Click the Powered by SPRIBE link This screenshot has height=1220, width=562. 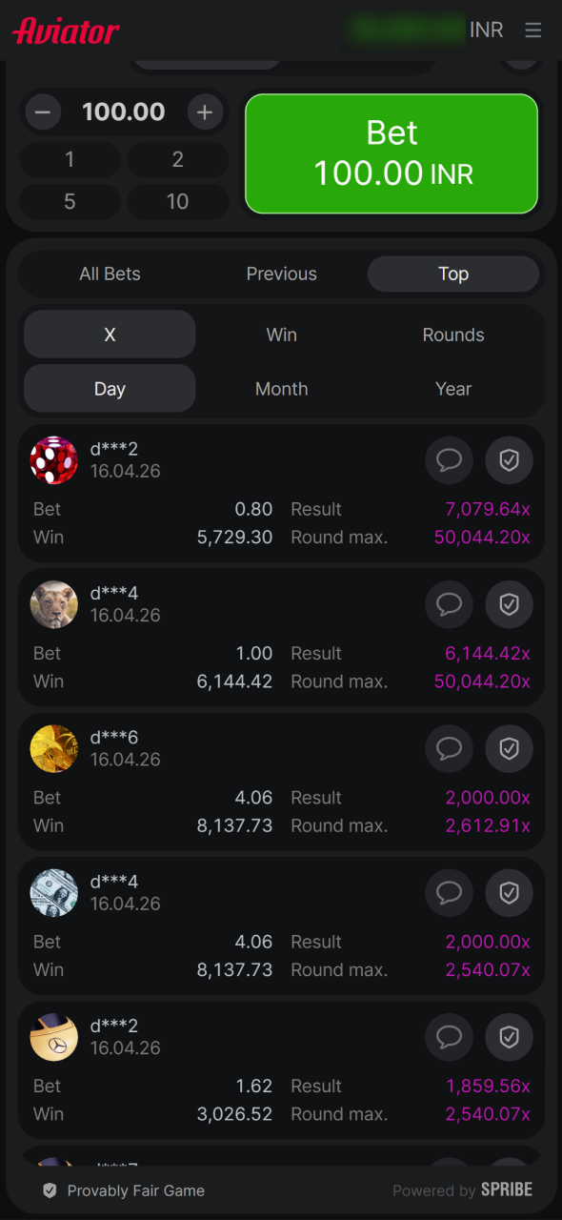coord(463,1189)
